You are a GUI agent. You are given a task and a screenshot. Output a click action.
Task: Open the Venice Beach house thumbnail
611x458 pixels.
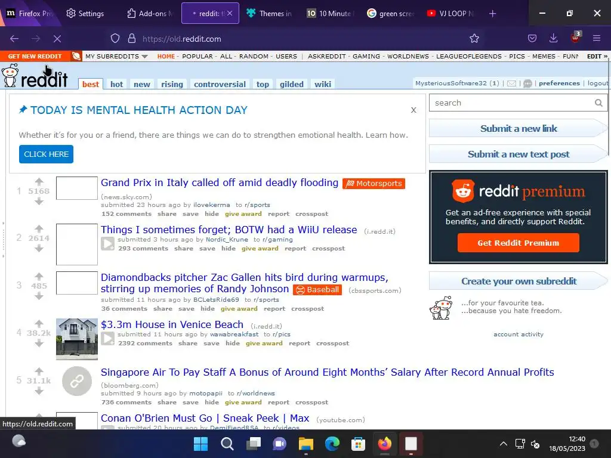77,339
